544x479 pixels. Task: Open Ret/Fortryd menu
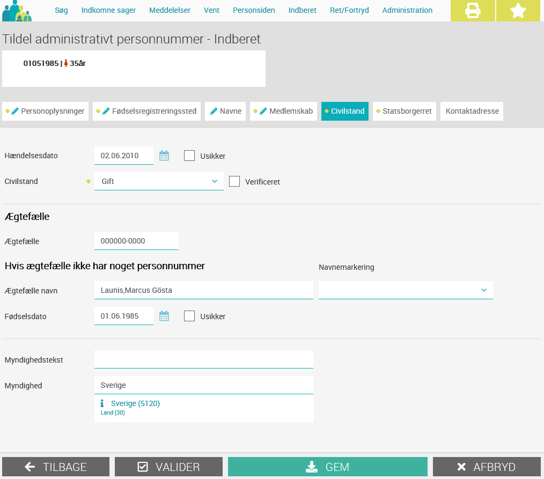point(349,10)
